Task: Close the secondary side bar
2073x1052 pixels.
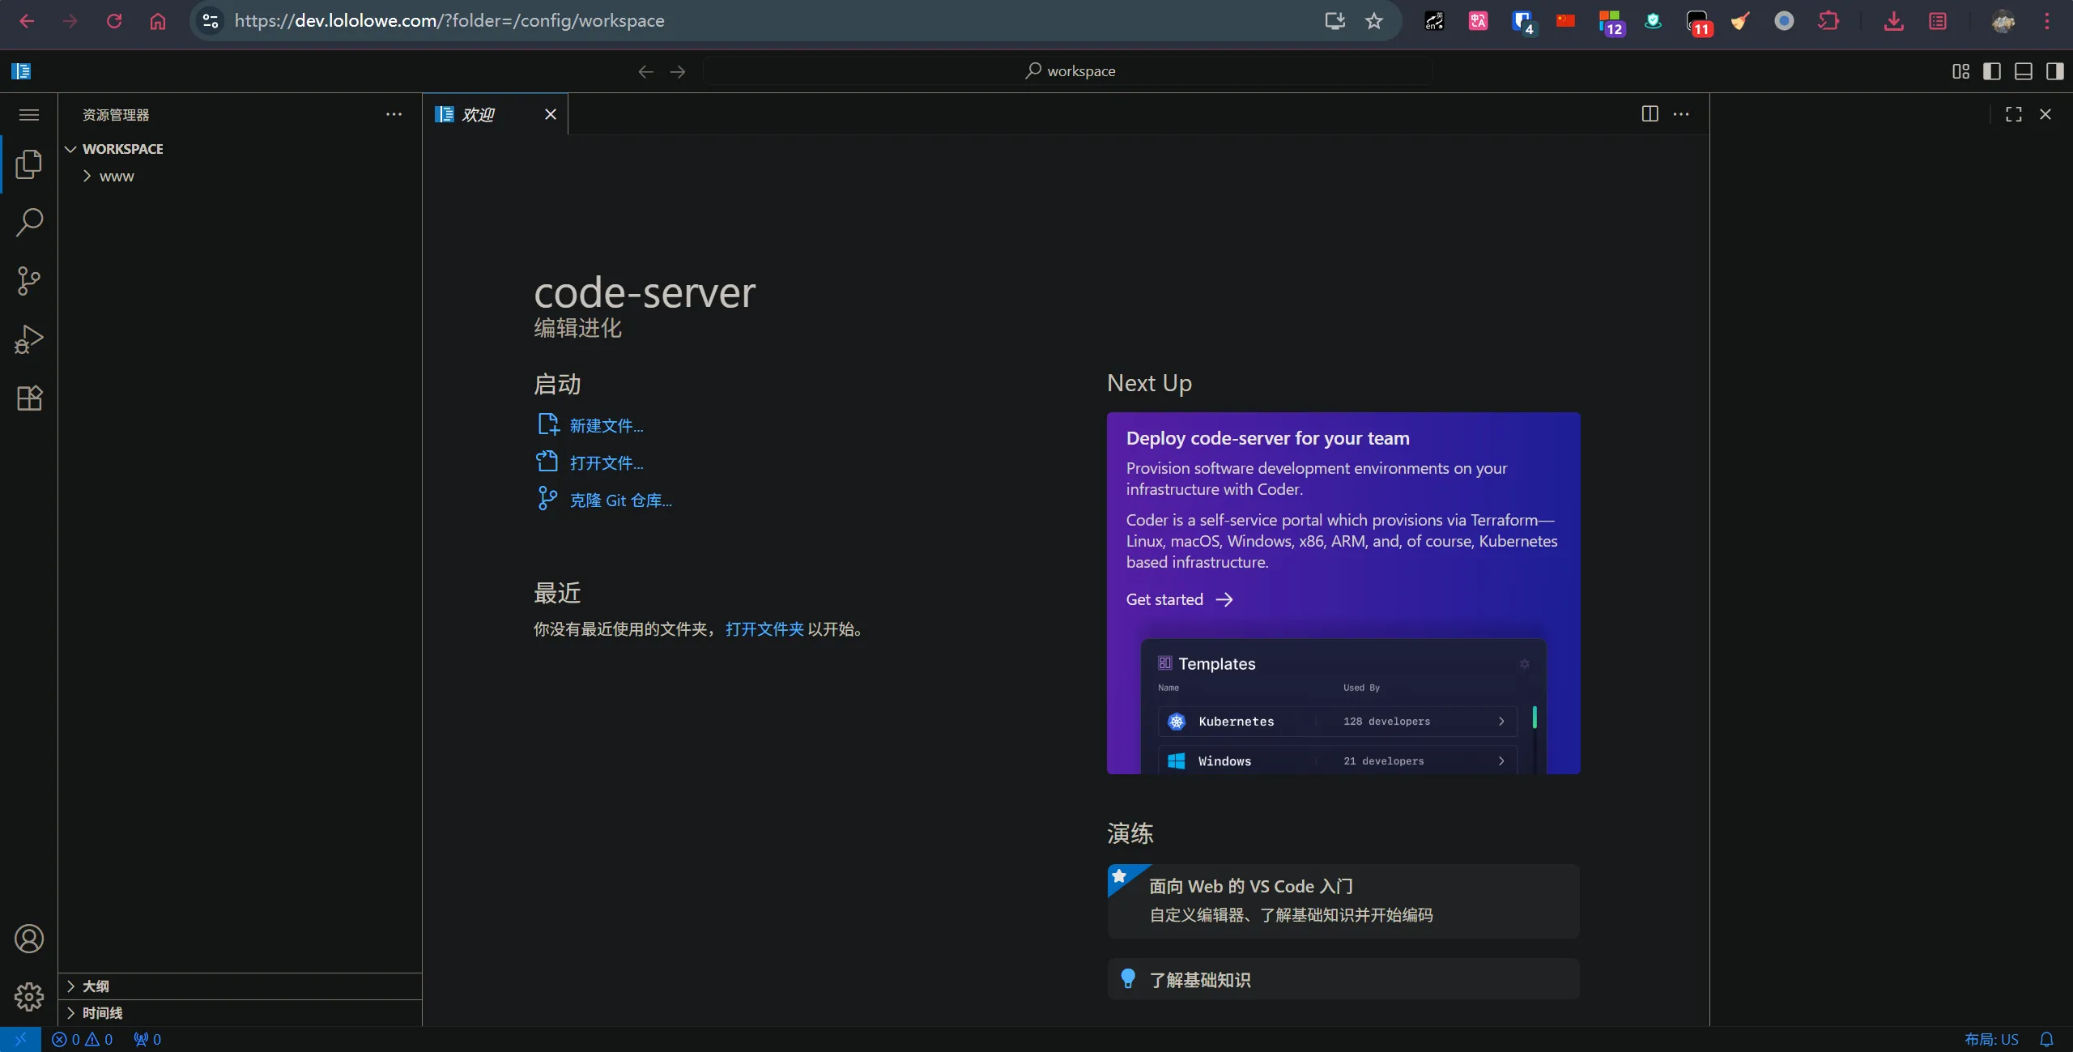Action: tap(2045, 114)
